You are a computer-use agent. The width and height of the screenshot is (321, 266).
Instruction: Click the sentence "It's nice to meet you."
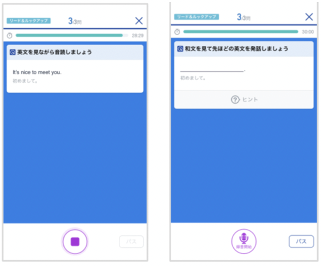coord(37,72)
